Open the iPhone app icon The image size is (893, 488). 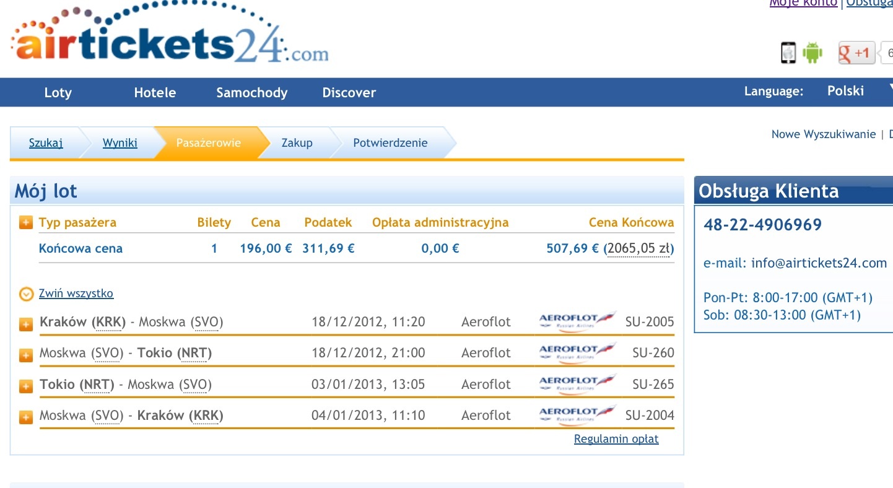(788, 53)
